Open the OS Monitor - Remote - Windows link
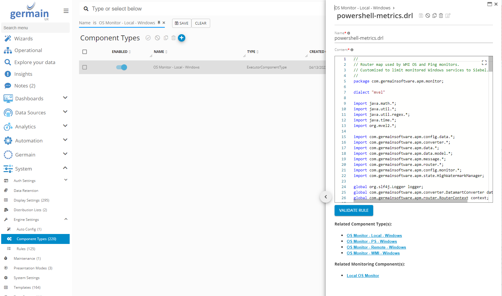Screen dimensions: 502x296 pos(376,247)
